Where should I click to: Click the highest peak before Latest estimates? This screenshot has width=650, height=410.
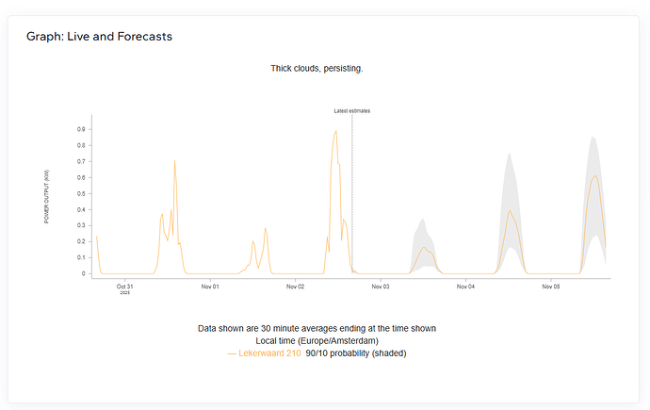(x=334, y=132)
